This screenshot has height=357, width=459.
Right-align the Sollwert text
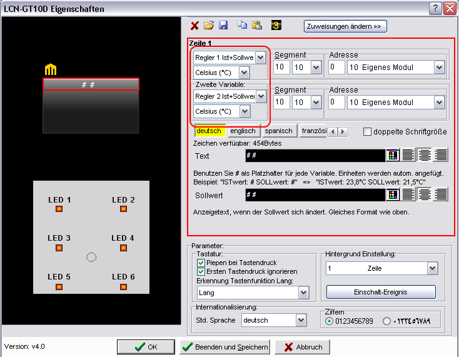(441, 194)
